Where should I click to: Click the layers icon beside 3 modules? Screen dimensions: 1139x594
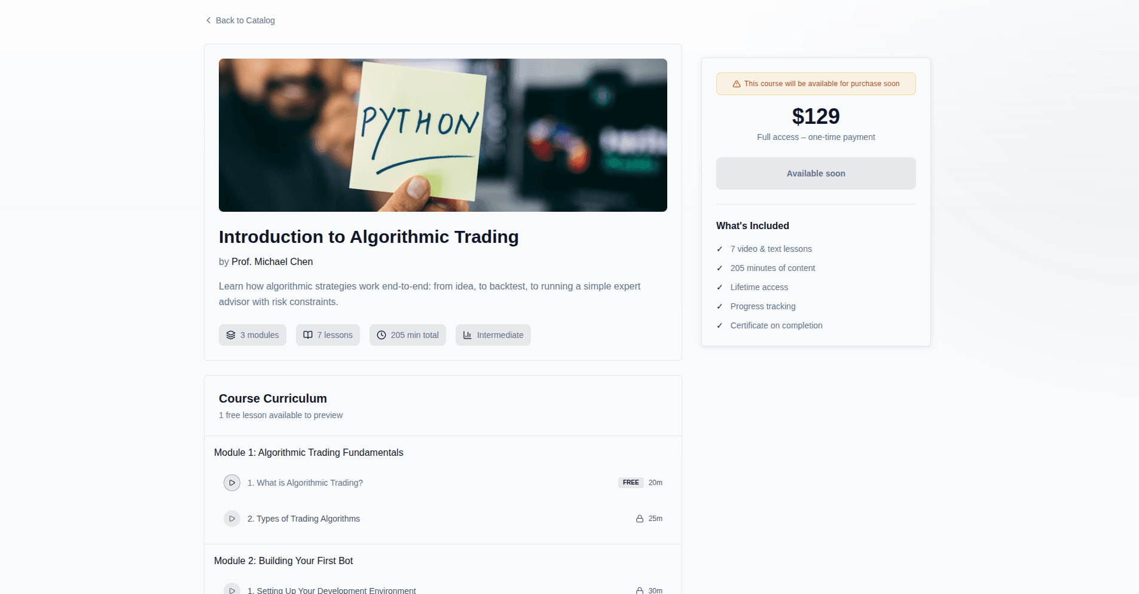(x=231, y=335)
